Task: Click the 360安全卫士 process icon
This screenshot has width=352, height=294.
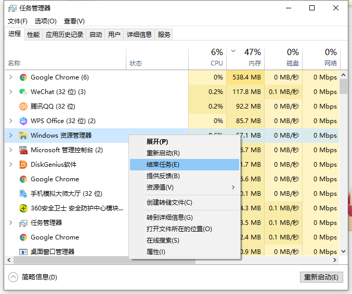Action: [23, 208]
